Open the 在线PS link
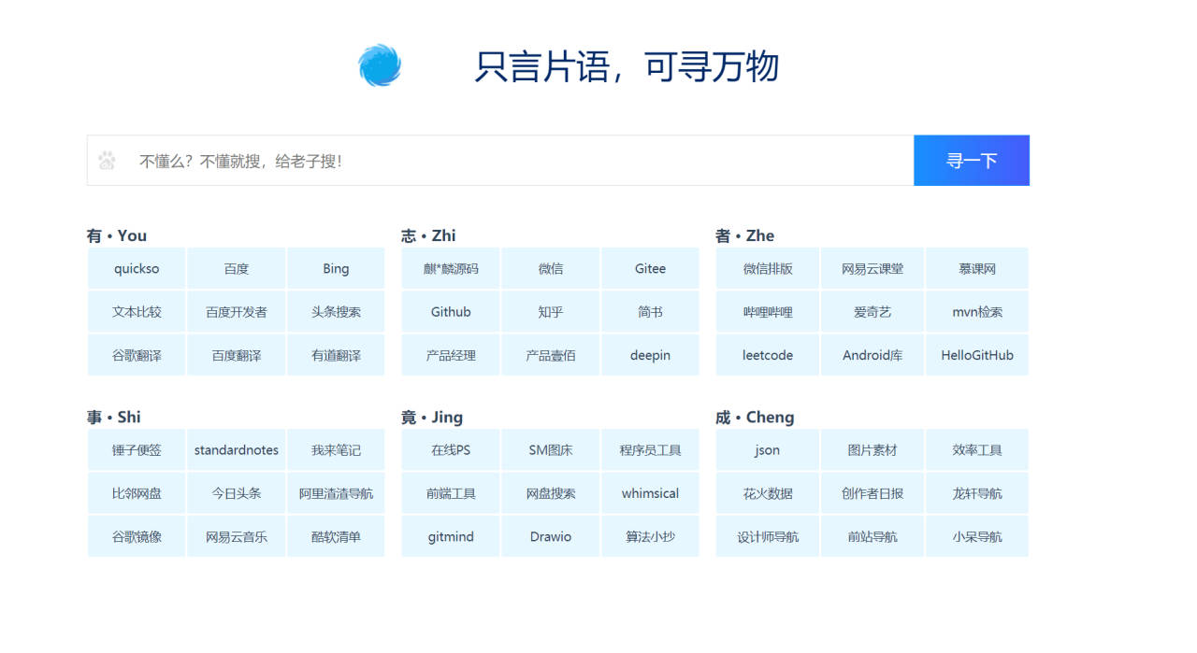1197x653 pixels. pyautogui.click(x=451, y=449)
